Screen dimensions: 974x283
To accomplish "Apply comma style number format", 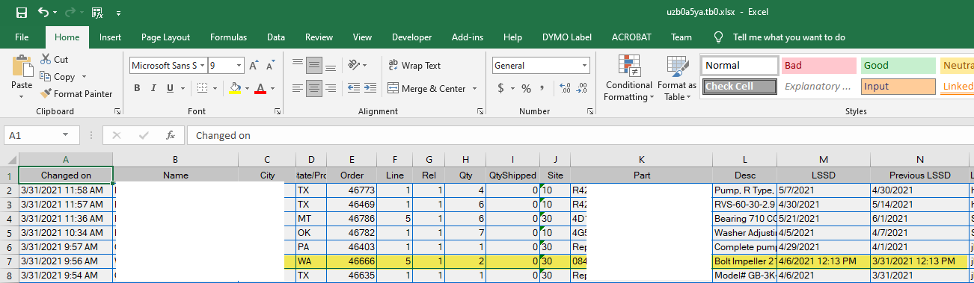I will click(542, 89).
